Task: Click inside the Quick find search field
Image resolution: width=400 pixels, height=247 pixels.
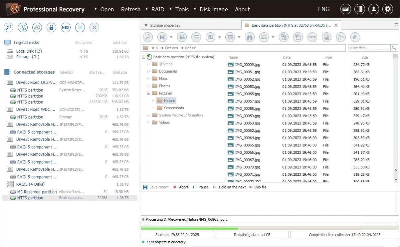Action: coord(369,48)
